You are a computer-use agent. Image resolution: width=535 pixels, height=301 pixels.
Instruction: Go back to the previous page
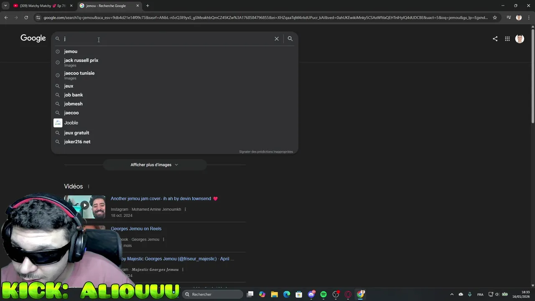tap(6, 18)
